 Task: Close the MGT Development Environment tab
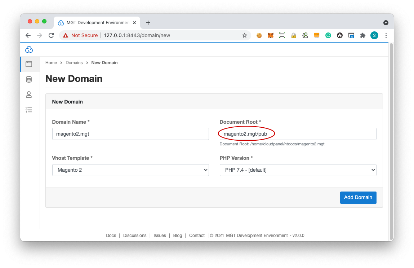tap(134, 23)
